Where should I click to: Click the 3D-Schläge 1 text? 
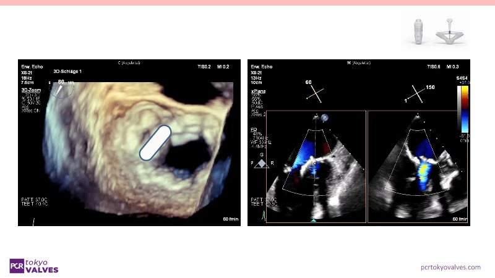click(x=67, y=72)
